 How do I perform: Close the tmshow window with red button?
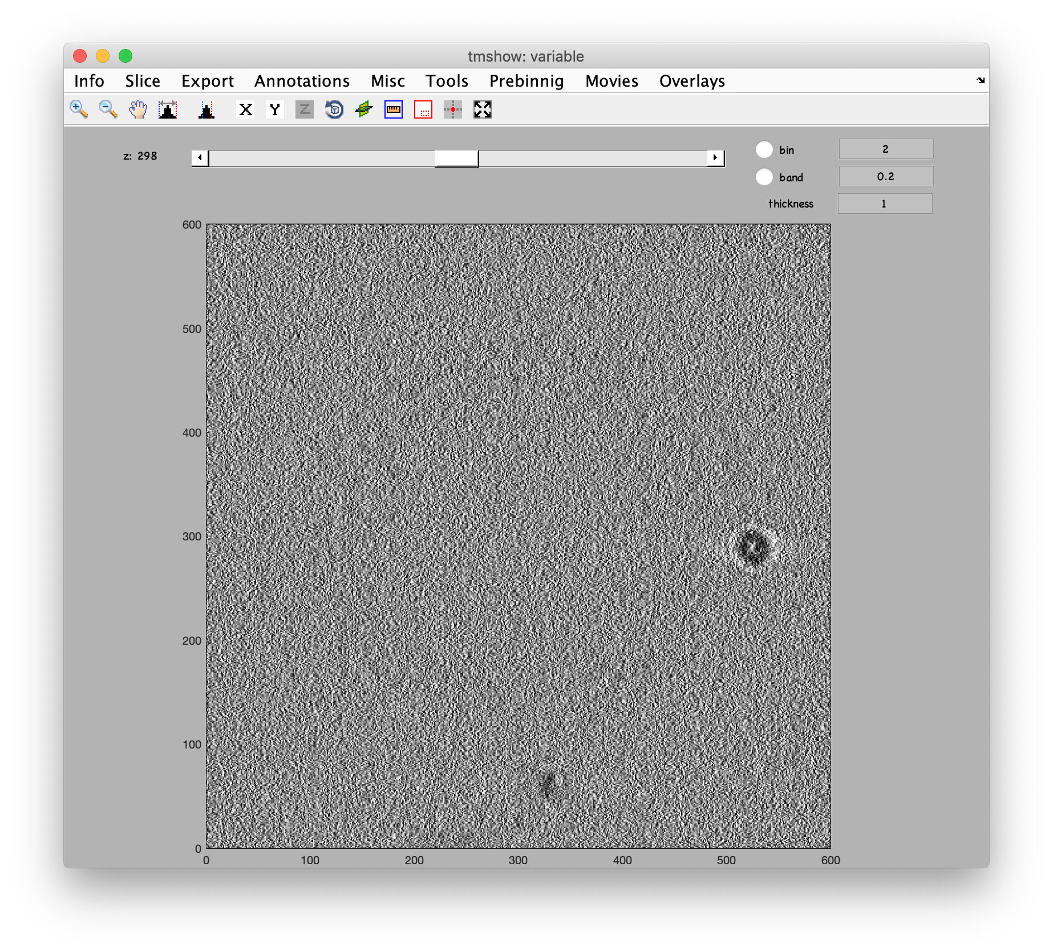click(80, 56)
